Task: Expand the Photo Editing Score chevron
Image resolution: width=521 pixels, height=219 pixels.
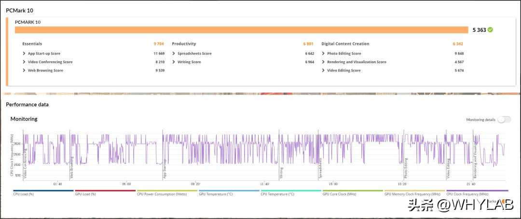Action: click(323, 54)
